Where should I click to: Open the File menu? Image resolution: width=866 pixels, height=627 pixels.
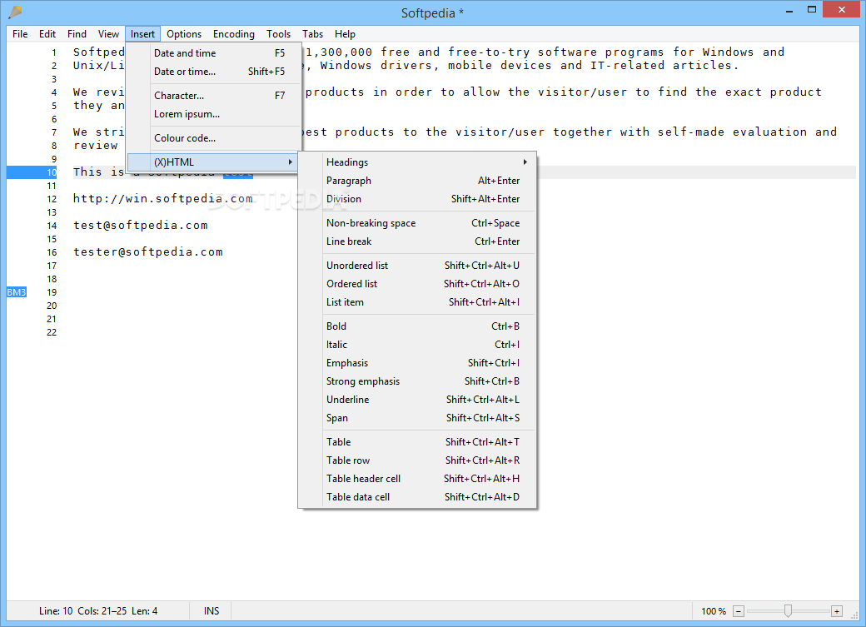click(x=20, y=34)
